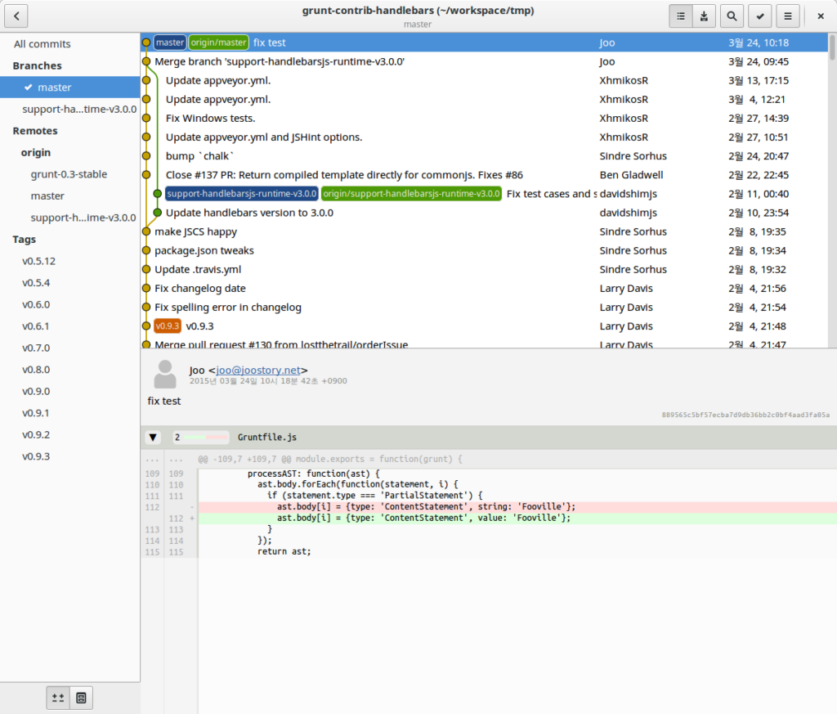Click the date 3월 24, 09:45

[759, 61]
